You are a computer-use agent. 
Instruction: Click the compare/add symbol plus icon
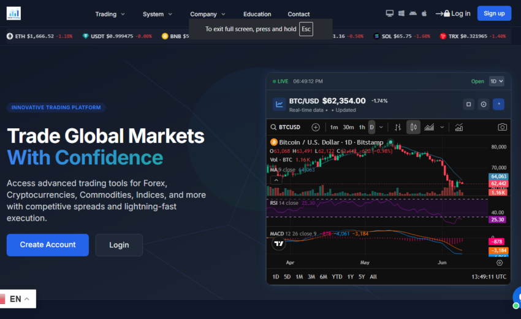click(316, 127)
